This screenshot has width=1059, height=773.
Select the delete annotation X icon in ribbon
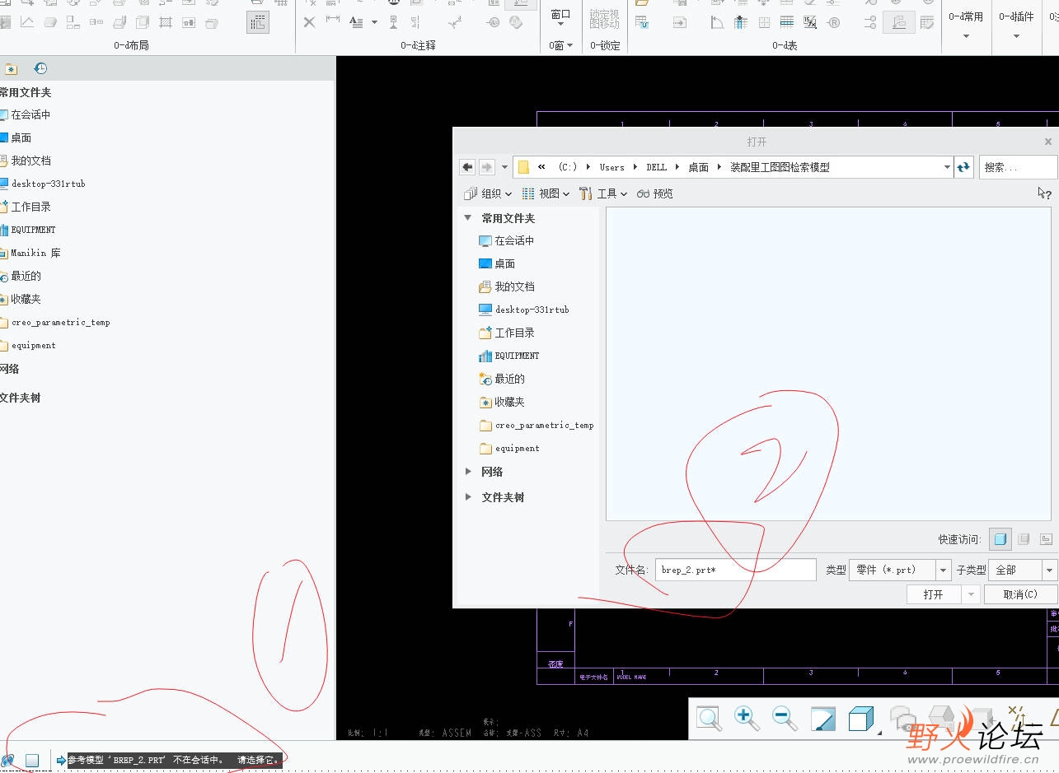309,22
